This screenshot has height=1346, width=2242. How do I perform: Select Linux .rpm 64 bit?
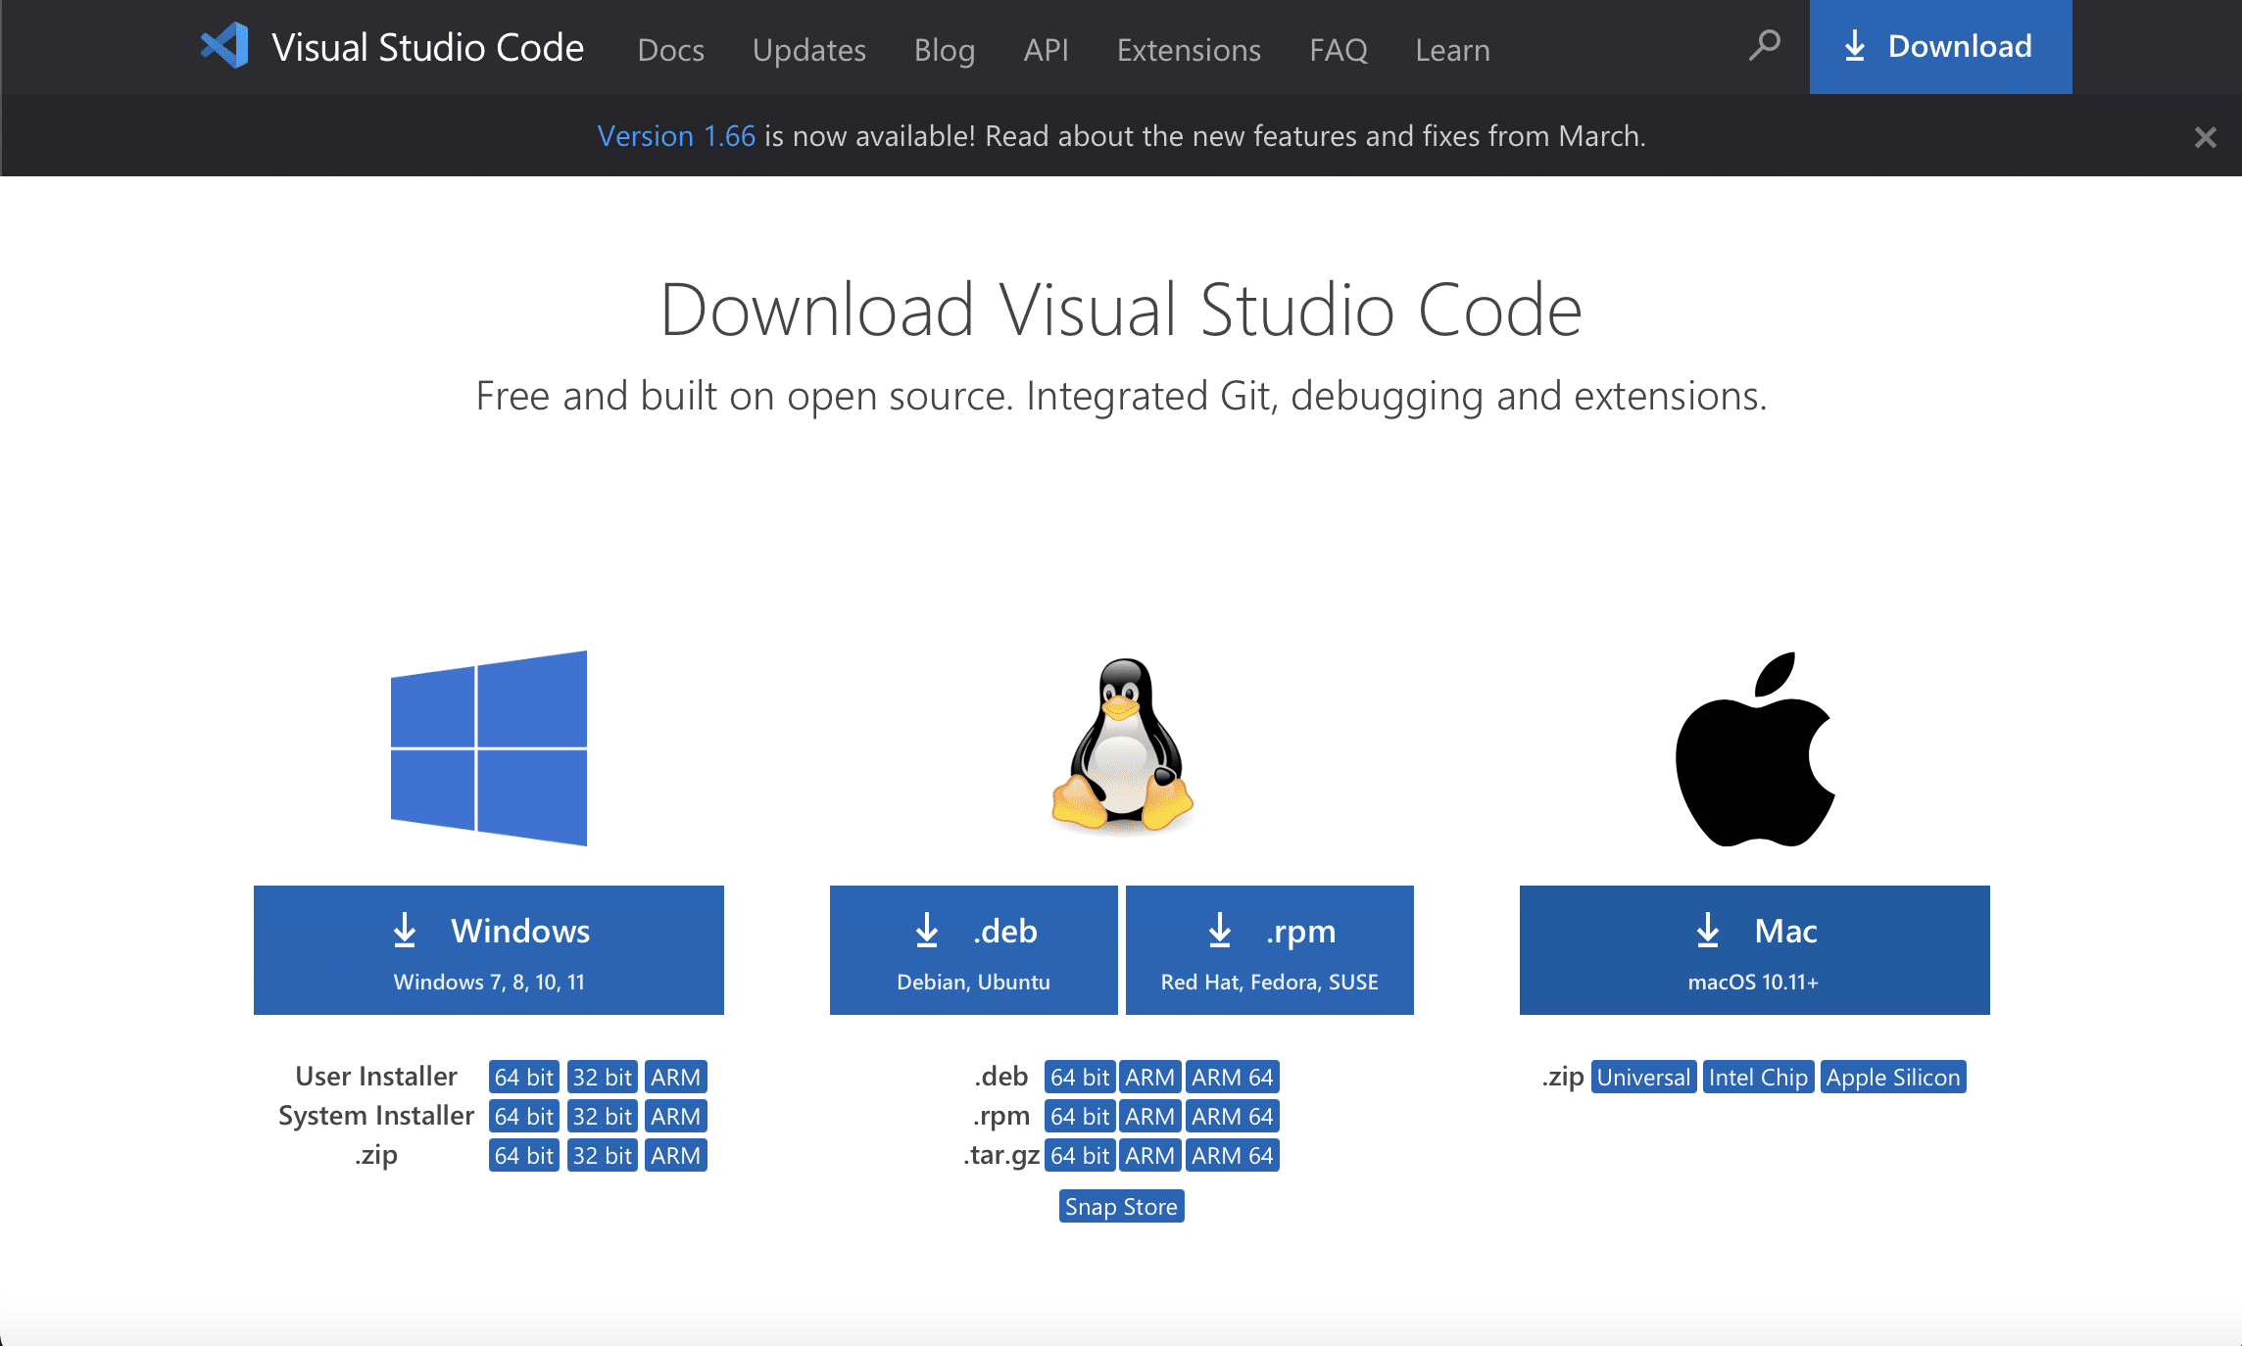click(x=1080, y=1116)
